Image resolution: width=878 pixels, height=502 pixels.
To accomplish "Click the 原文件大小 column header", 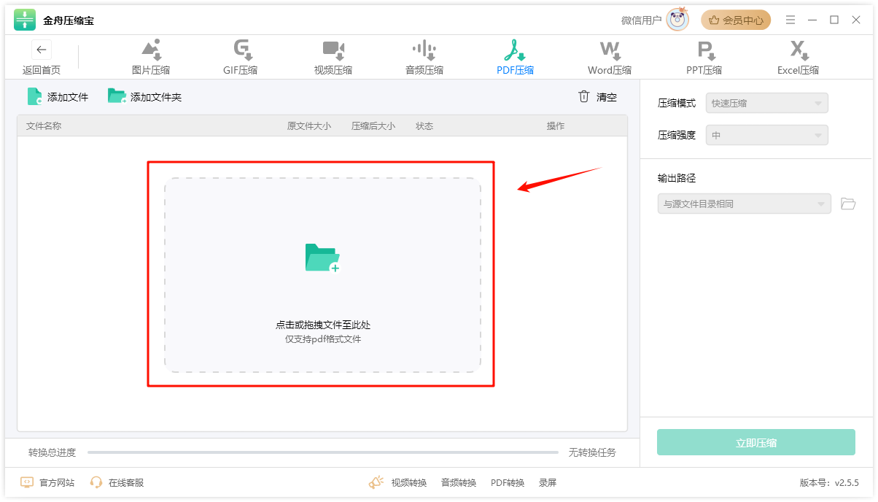I will [309, 126].
